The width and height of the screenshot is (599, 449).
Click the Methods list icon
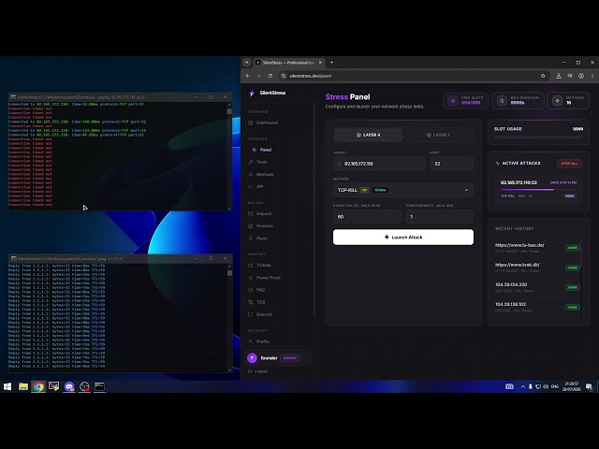point(251,175)
